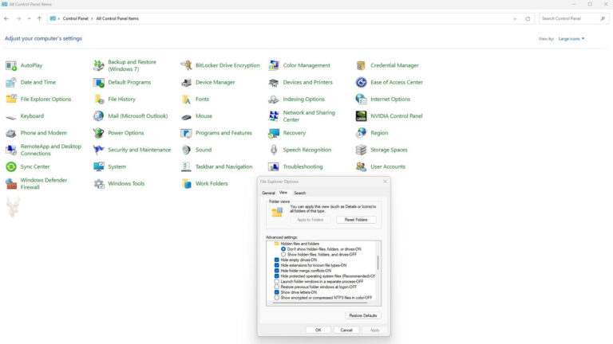Open File Explorer Options item
This screenshot has height=344, width=613.
[38, 99]
